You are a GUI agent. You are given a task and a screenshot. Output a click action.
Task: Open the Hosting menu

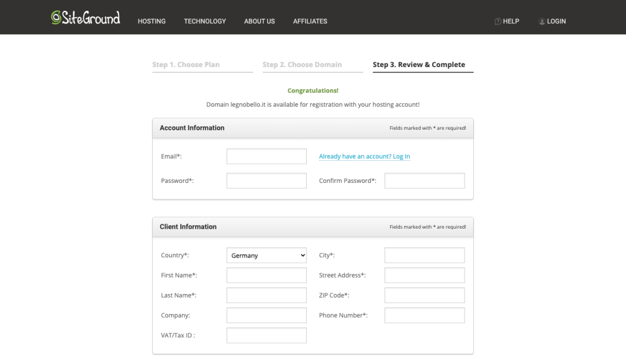click(152, 21)
